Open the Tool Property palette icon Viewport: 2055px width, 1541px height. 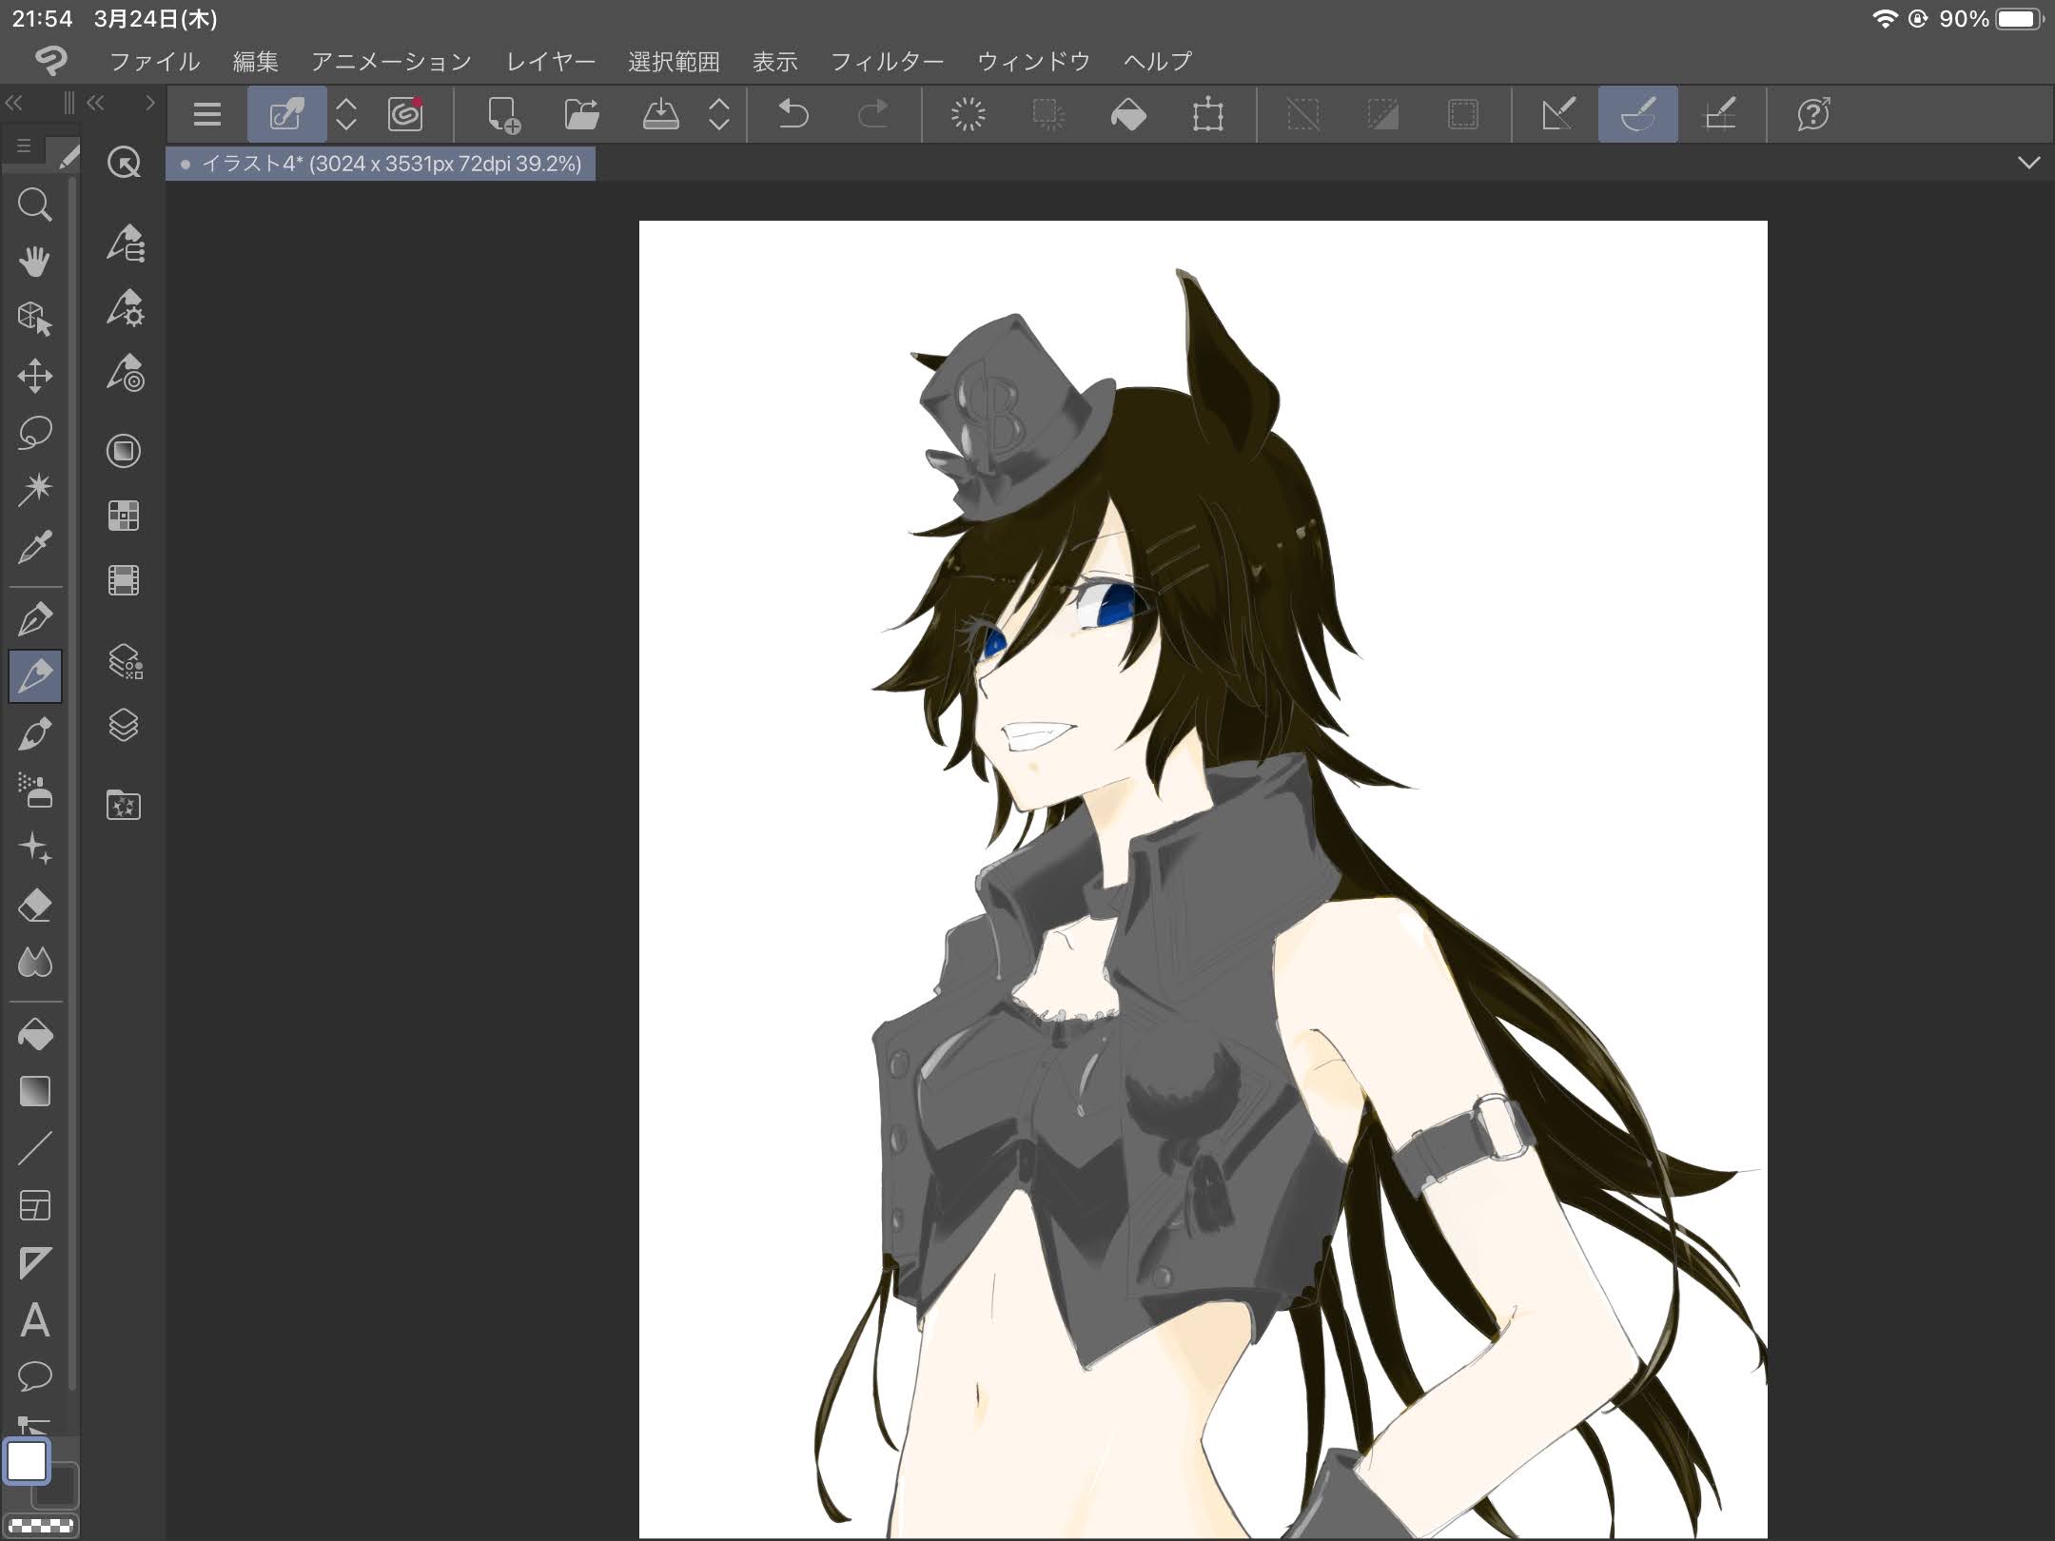coord(124,309)
